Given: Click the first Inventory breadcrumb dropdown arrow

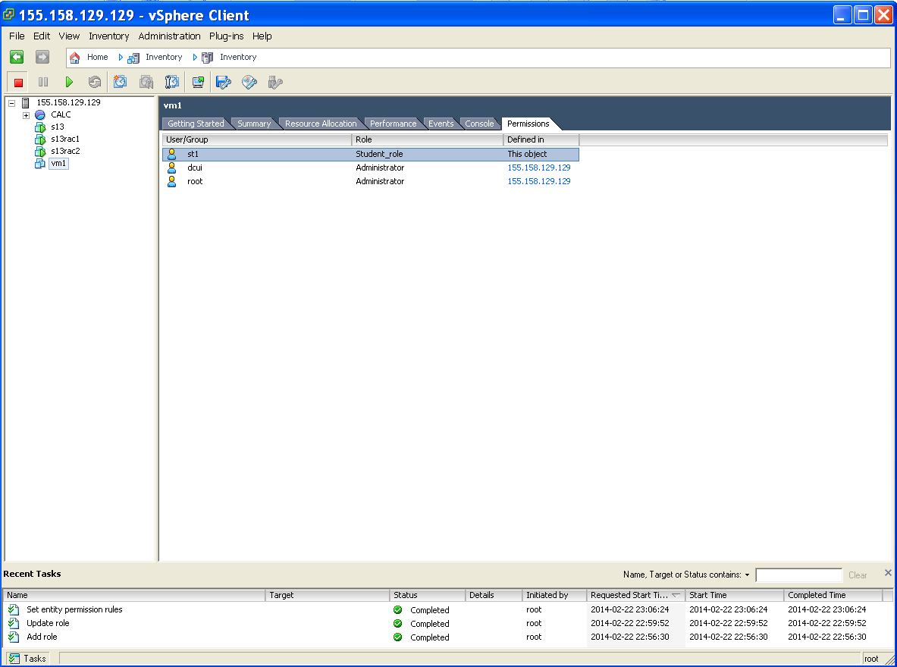Looking at the screenshot, I should click(x=121, y=57).
